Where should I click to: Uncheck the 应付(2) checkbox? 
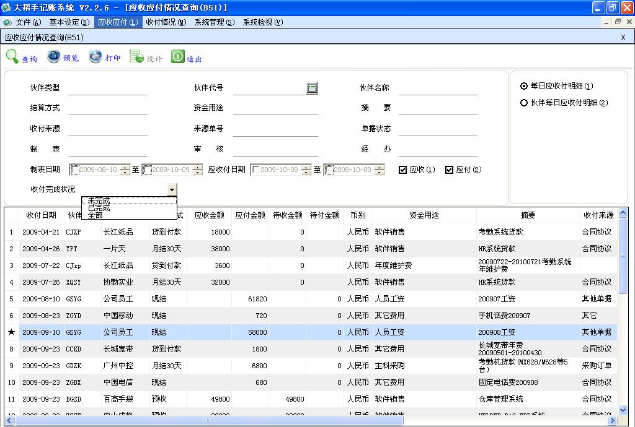point(449,170)
